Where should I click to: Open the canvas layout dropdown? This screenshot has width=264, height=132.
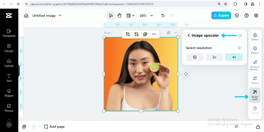[x=130, y=16]
